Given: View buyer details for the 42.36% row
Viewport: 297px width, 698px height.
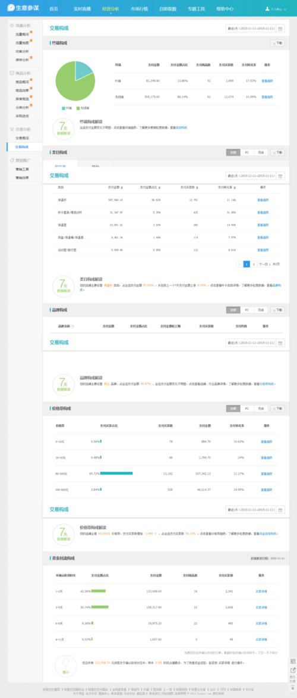Looking at the screenshot, I should (x=261, y=591).
